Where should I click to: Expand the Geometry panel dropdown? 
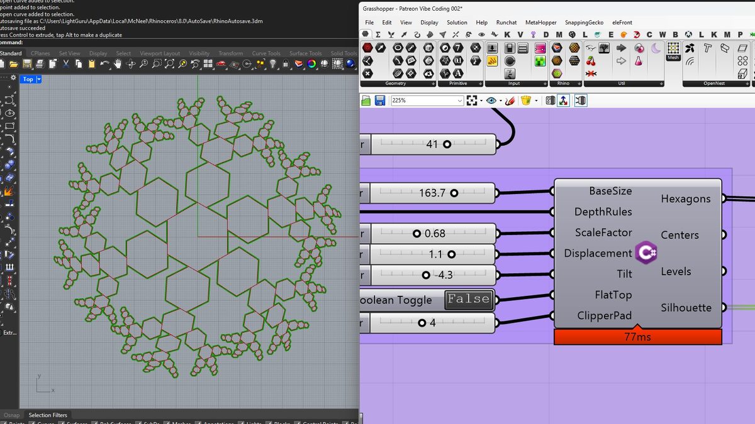(x=434, y=84)
